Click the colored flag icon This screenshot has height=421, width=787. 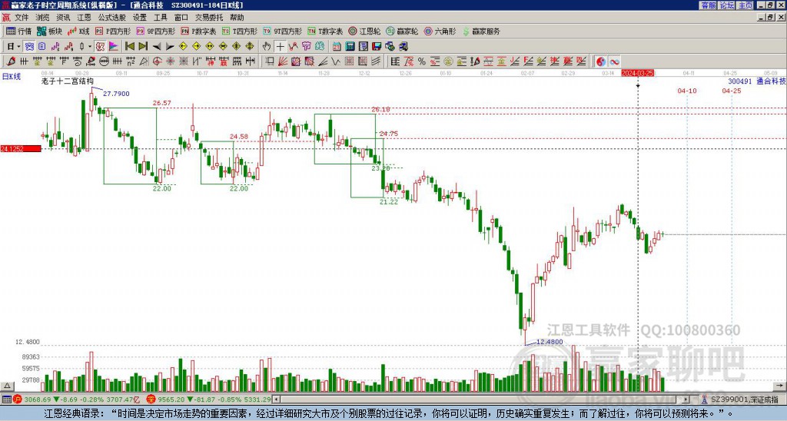(x=114, y=46)
